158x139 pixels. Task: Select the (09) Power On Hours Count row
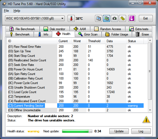coord(76,69)
